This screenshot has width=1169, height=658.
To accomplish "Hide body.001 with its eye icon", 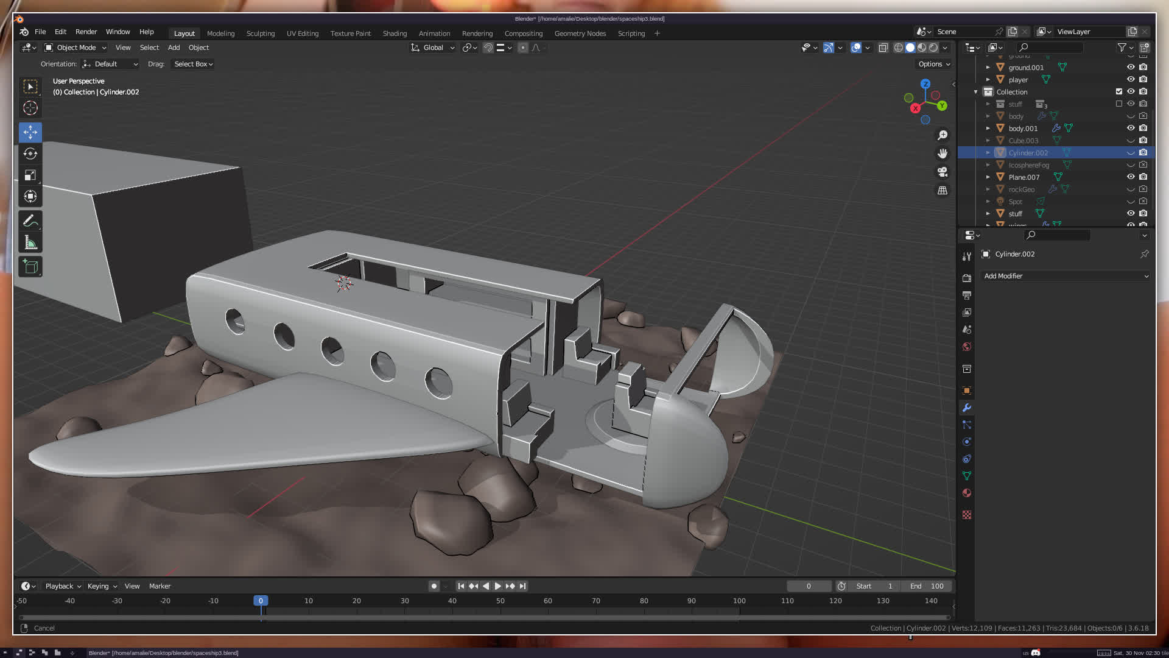I will point(1131,128).
